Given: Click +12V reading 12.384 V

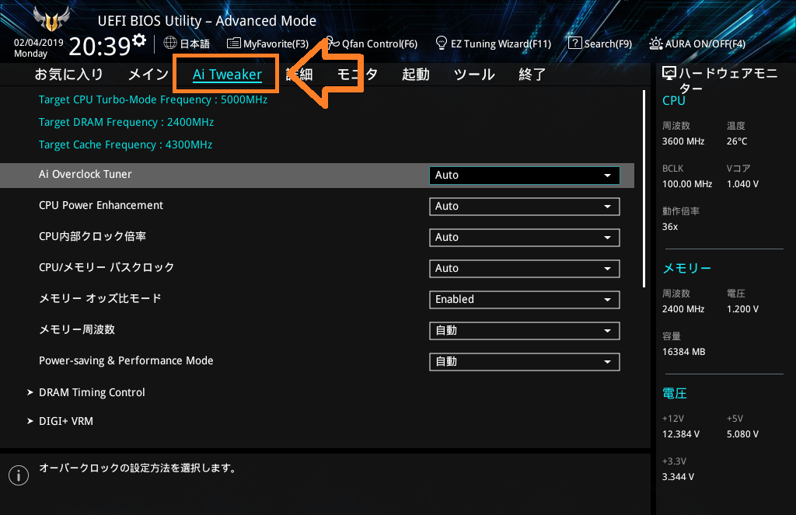Looking at the screenshot, I should click(681, 434).
